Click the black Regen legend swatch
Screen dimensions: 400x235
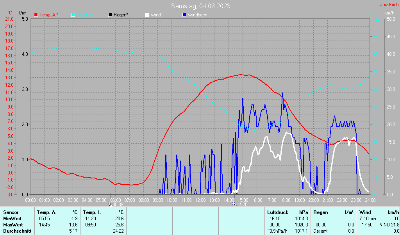click(x=110, y=15)
